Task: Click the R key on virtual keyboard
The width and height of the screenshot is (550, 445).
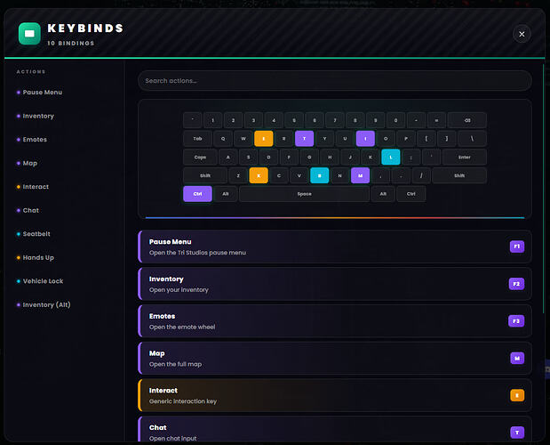Action: [x=283, y=138]
